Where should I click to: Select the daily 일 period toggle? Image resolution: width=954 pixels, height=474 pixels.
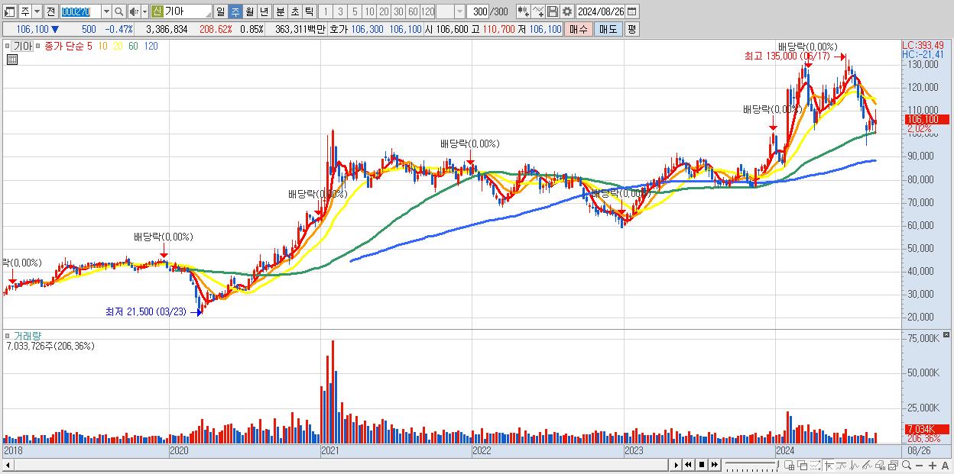pyautogui.click(x=220, y=11)
